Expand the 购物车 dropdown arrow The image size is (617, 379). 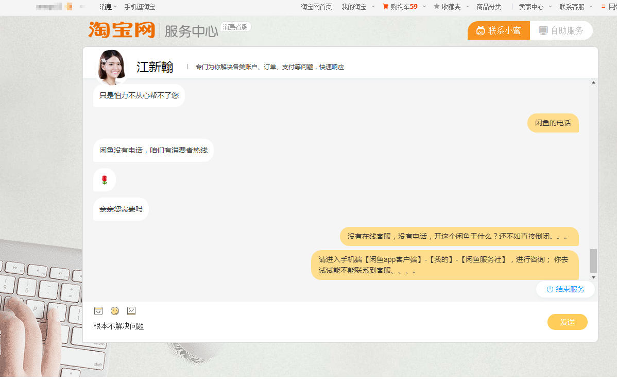point(424,7)
